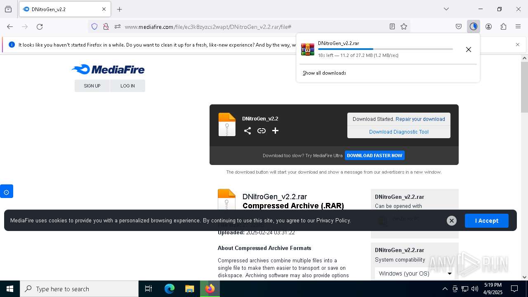Viewport: 528px width, 297px height.
Task: Open the tracking protection shield icon
Action: point(94,26)
